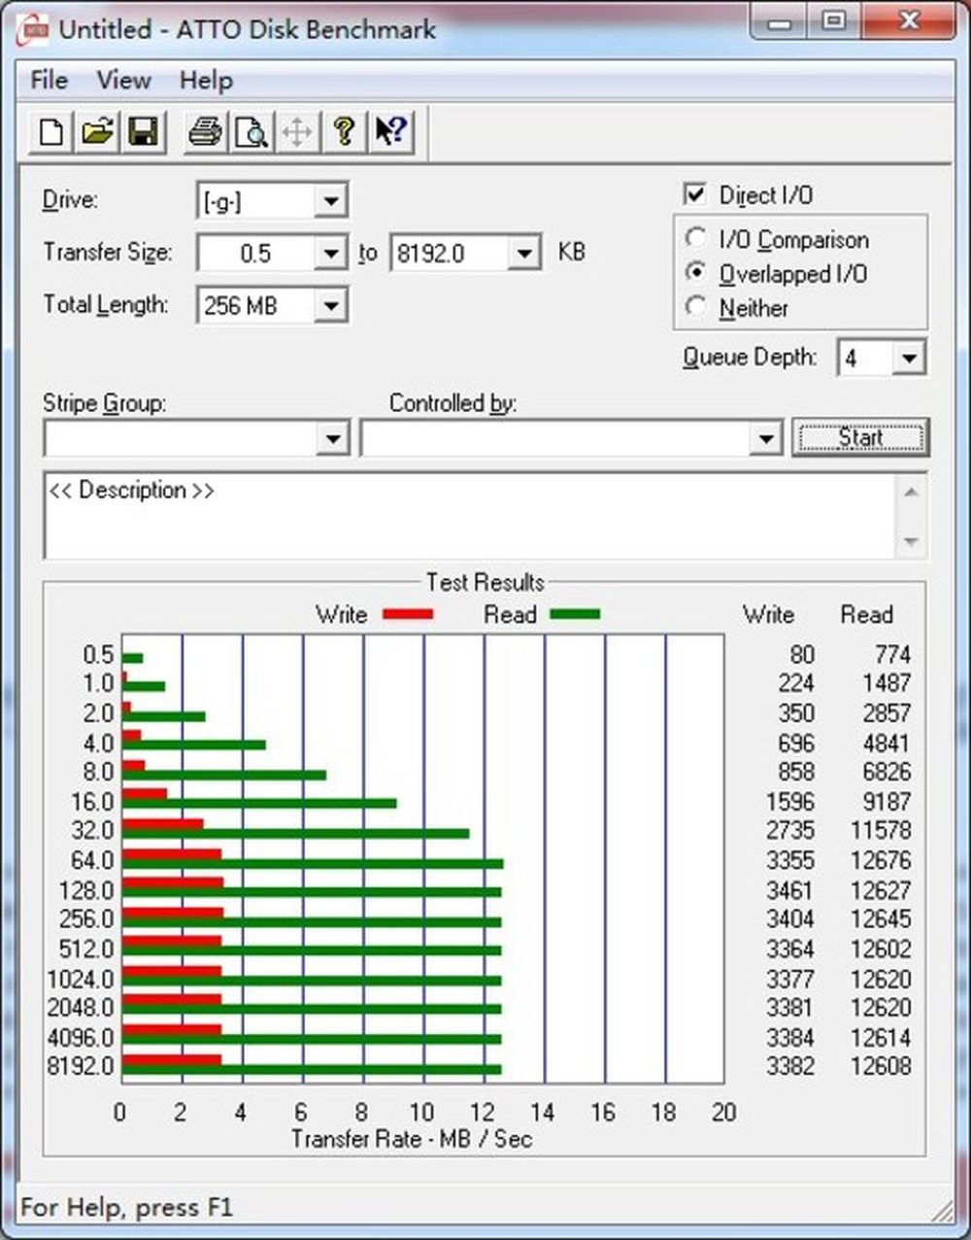Click the write value 2735

point(789,830)
